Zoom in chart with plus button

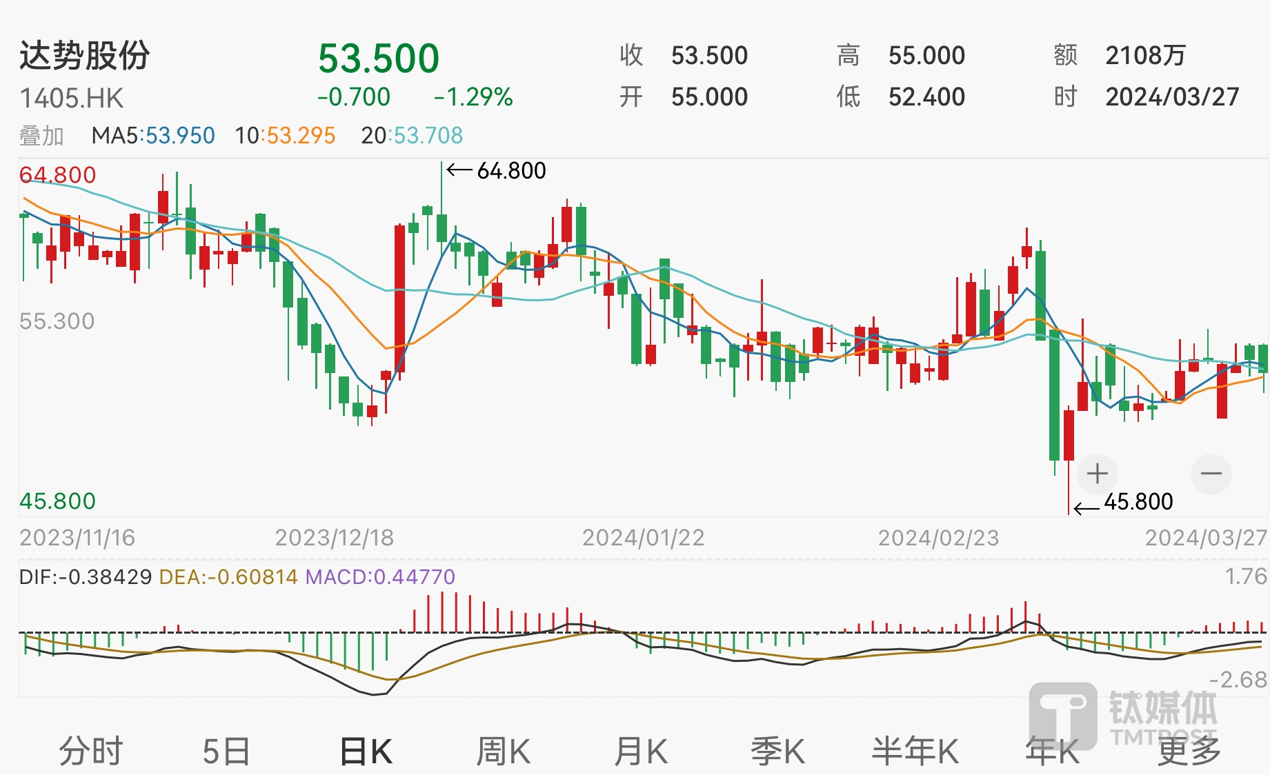pos(1097,474)
